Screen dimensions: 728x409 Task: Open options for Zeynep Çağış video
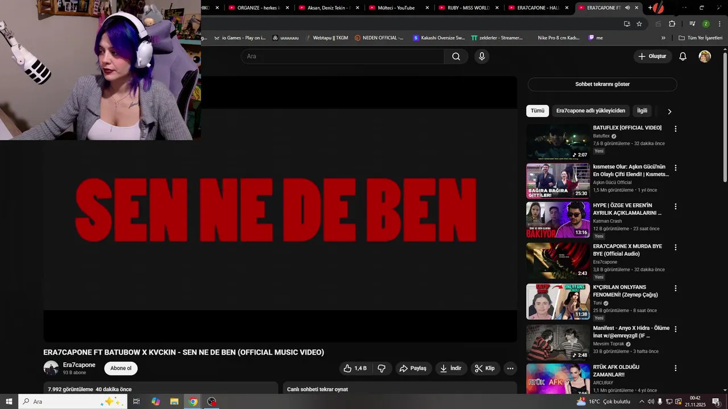coord(676,289)
